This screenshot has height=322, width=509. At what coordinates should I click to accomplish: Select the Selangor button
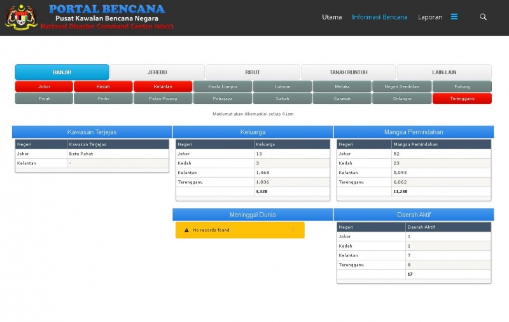(x=402, y=98)
